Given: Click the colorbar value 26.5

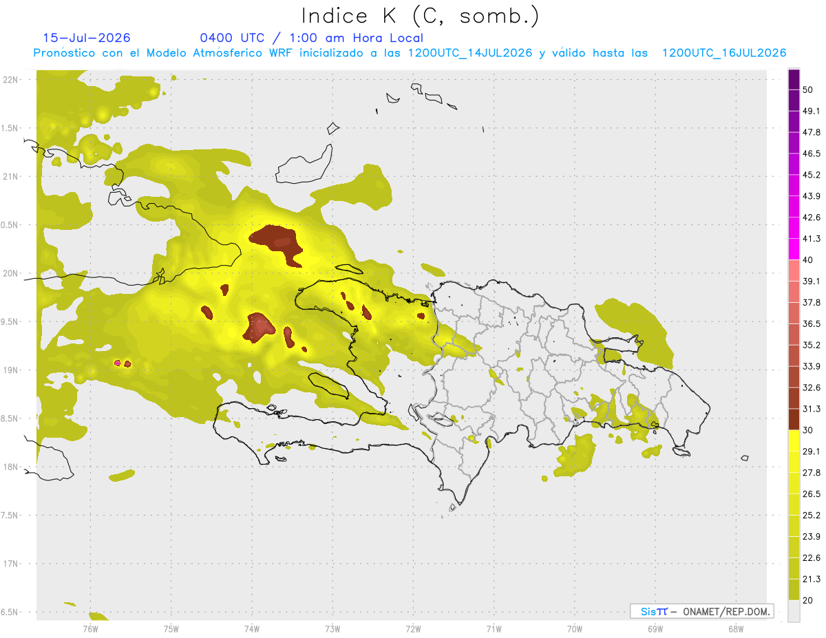Looking at the screenshot, I should (x=812, y=494).
